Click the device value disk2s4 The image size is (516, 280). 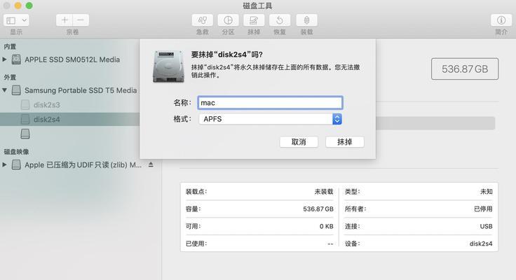click(481, 244)
